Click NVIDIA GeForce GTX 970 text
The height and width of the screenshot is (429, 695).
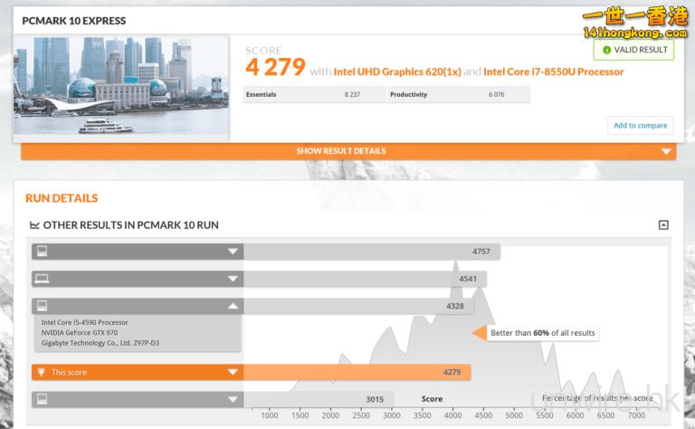(x=80, y=333)
